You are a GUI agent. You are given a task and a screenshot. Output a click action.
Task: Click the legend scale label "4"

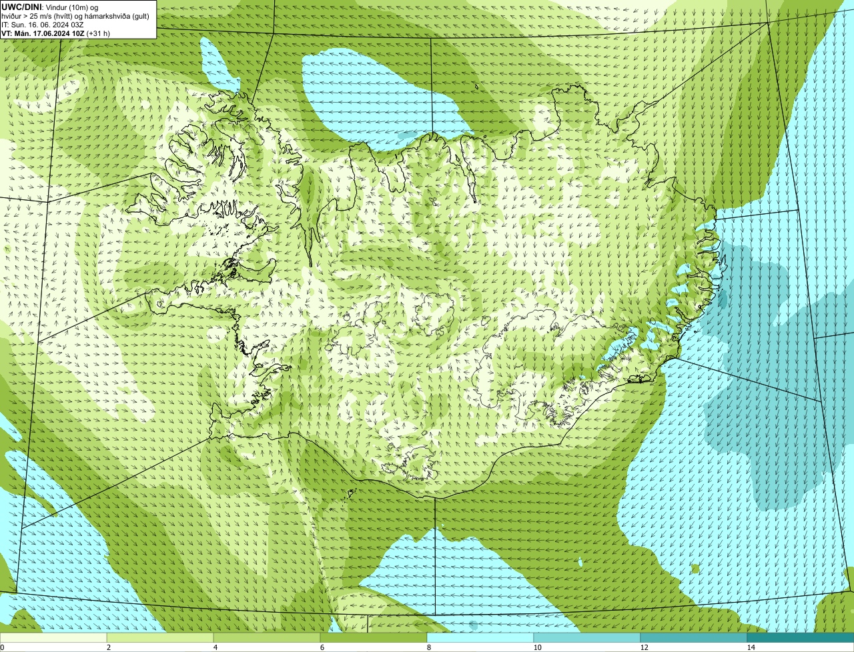coord(215,647)
